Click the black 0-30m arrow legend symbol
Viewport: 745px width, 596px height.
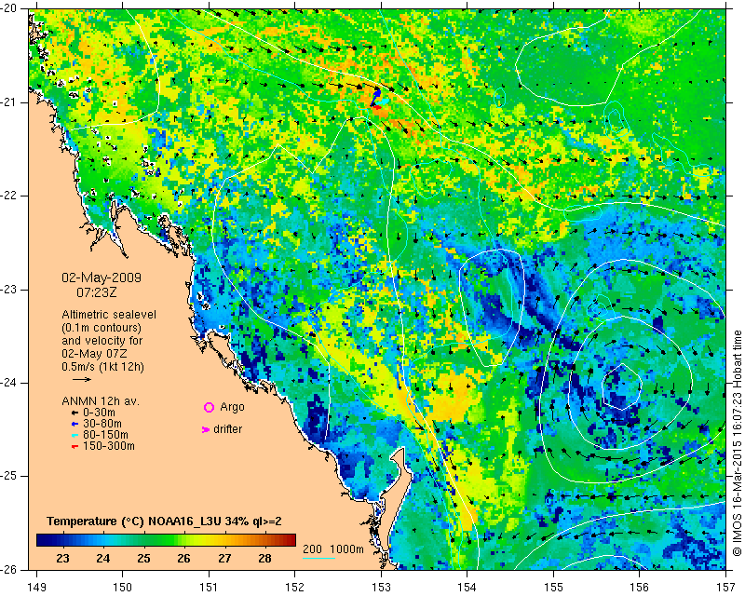tap(74, 413)
